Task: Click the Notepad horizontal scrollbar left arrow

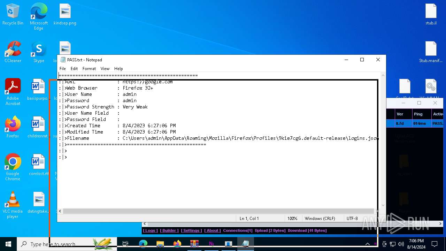Action: click(60, 211)
